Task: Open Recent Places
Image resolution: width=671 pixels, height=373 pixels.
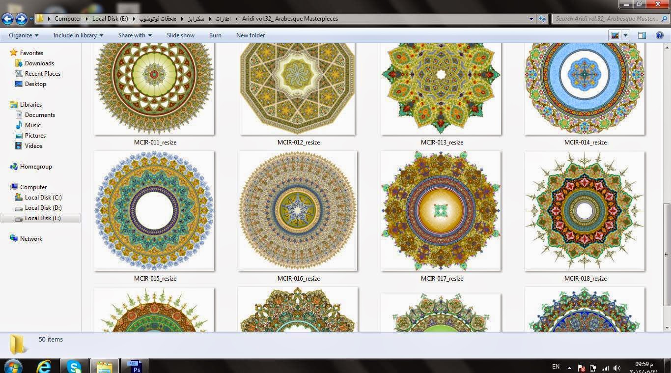Action: point(43,73)
